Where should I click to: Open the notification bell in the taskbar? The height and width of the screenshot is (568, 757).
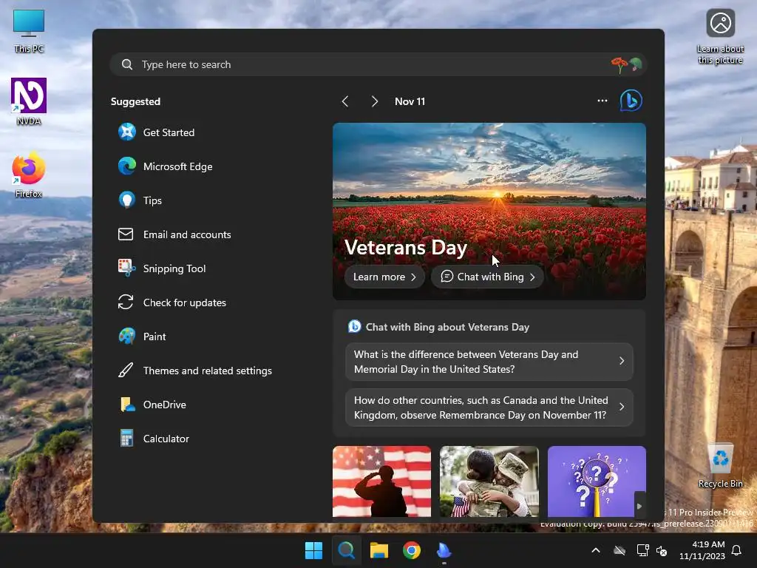tap(736, 550)
